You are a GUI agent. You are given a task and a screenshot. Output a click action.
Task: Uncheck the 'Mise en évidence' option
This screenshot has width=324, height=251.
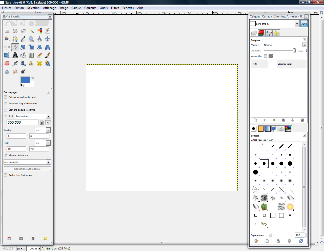(x=6, y=156)
